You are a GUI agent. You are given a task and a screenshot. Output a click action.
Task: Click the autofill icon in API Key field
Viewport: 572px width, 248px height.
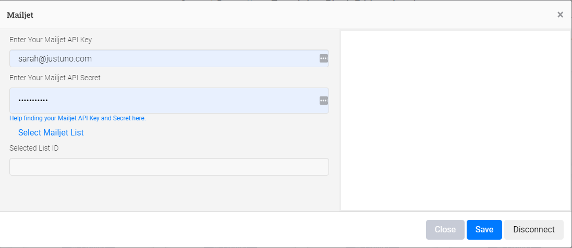323,59
